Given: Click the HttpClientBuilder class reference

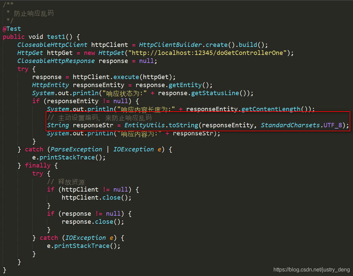Looking at the screenshot, I should (x=171, y=45).
